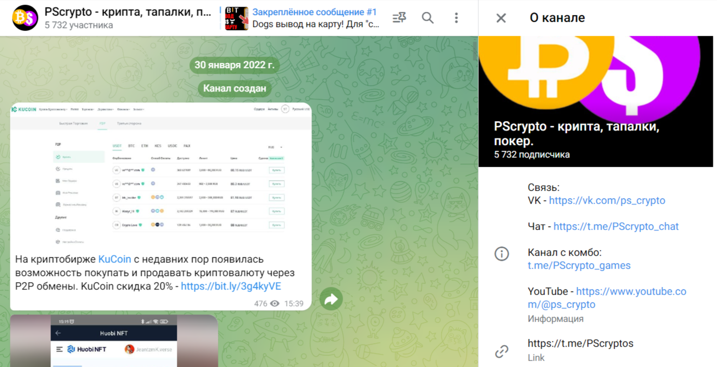Image resolution: width=717 pixels, height=367 pixels.
Task: Click 'Dogs вывод на карту' pinned preview text
Action: pos(316,24)
